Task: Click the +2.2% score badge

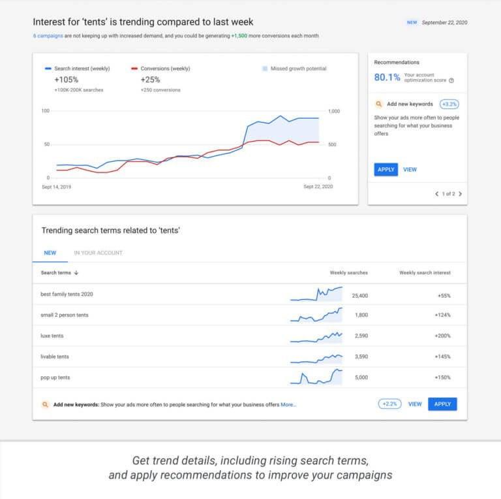Action: click(x=389, y=404)
